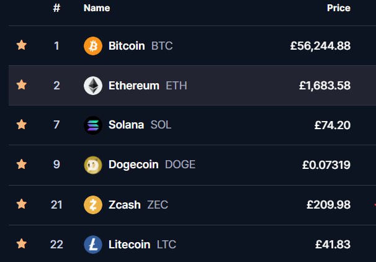Remove Solana from watchlist via star
The image size is (376, 262).
tap(22, 125)
